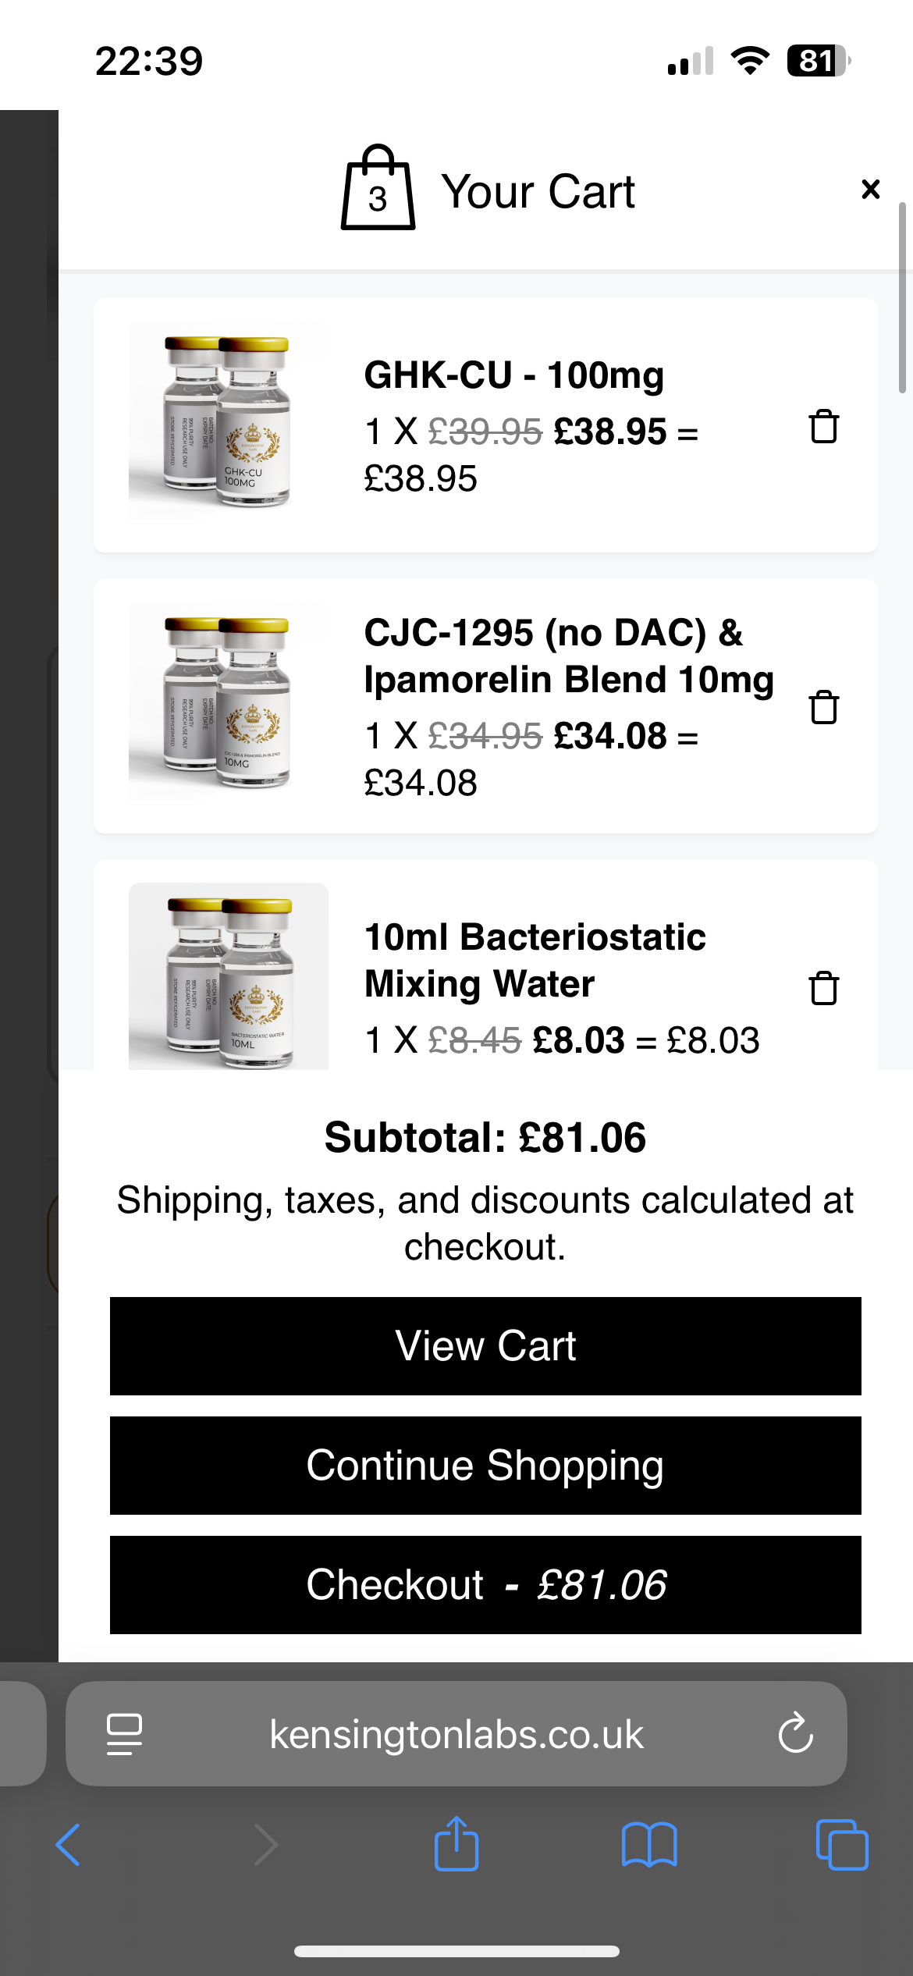Remove GHK-CU 100mg with trash icon
Screen dimensions: 913x1976
click(823, 427)
